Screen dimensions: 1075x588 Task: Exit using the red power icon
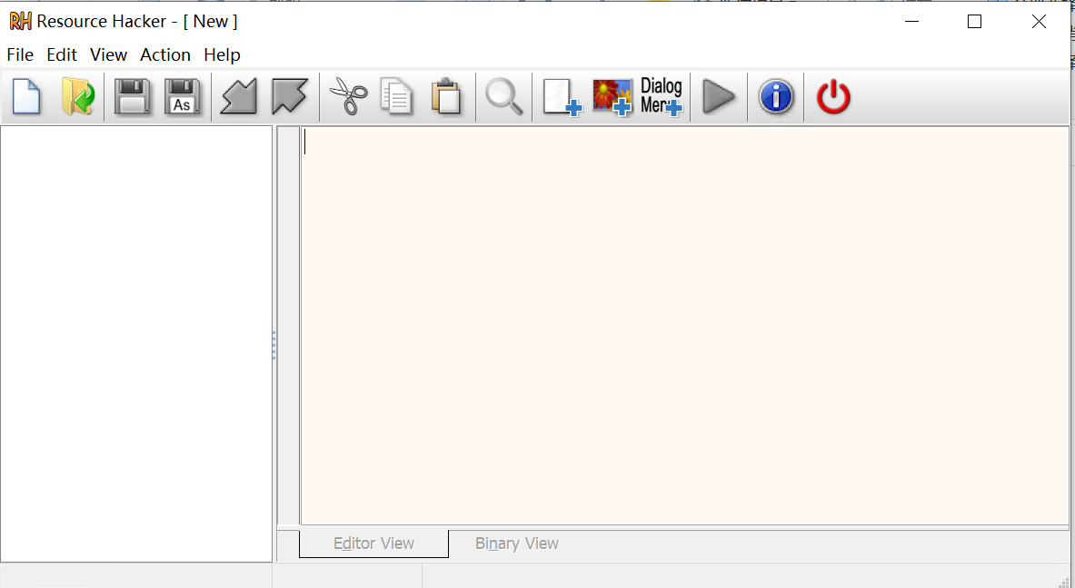[x=833, y=96]
